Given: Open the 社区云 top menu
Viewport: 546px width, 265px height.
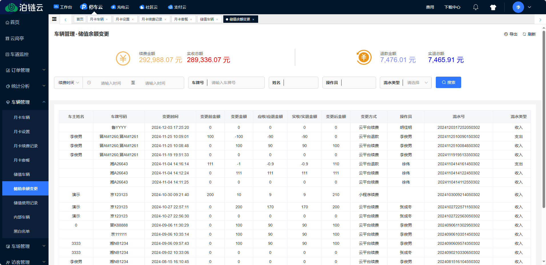Looking at the screenshot, I should click(148, 7).
